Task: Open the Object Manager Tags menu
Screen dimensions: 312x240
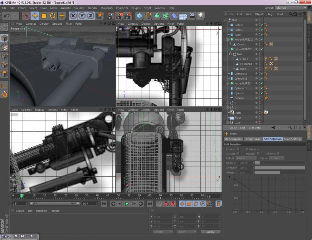Action: (271, 14)
